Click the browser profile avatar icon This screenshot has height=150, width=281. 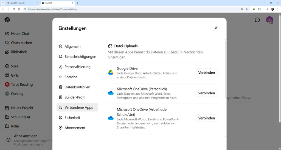tap(272, 9)
